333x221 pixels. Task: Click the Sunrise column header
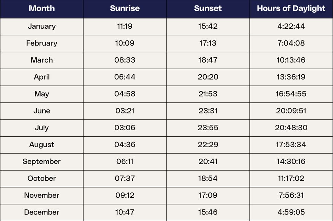click(x=125, y=9)
